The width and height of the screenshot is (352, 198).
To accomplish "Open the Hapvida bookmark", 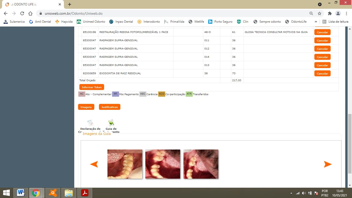I will [64, 22].
